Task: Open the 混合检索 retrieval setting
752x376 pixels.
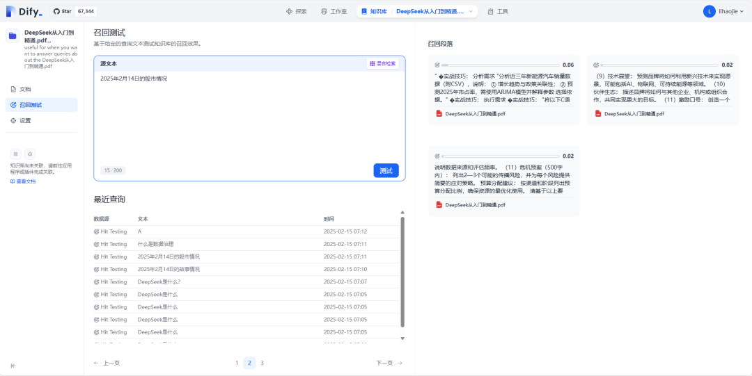Action: click(x=383, y=64)
